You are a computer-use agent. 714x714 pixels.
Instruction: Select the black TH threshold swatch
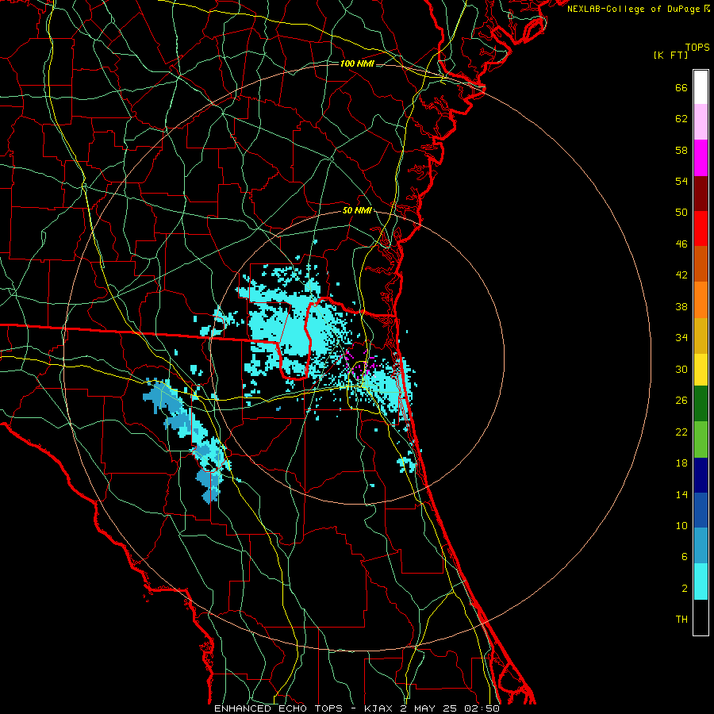tap(701, 617)
